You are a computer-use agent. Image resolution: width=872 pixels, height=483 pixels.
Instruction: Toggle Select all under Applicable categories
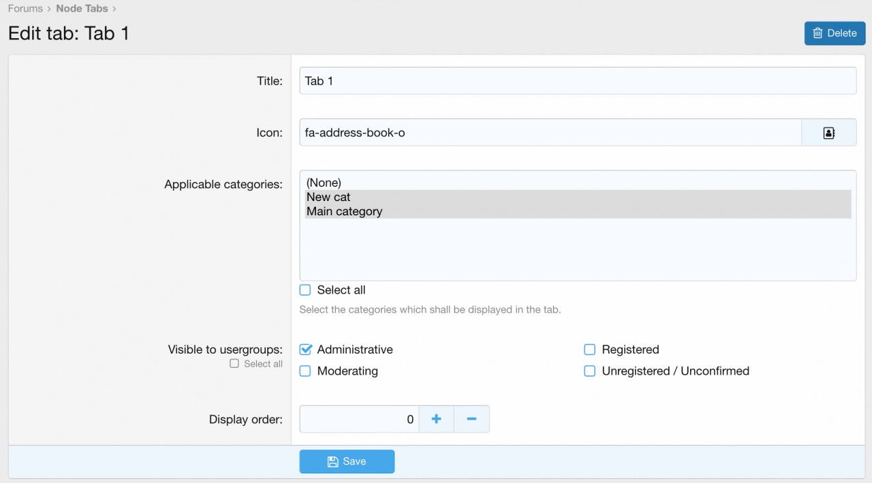tap(306, 290)
